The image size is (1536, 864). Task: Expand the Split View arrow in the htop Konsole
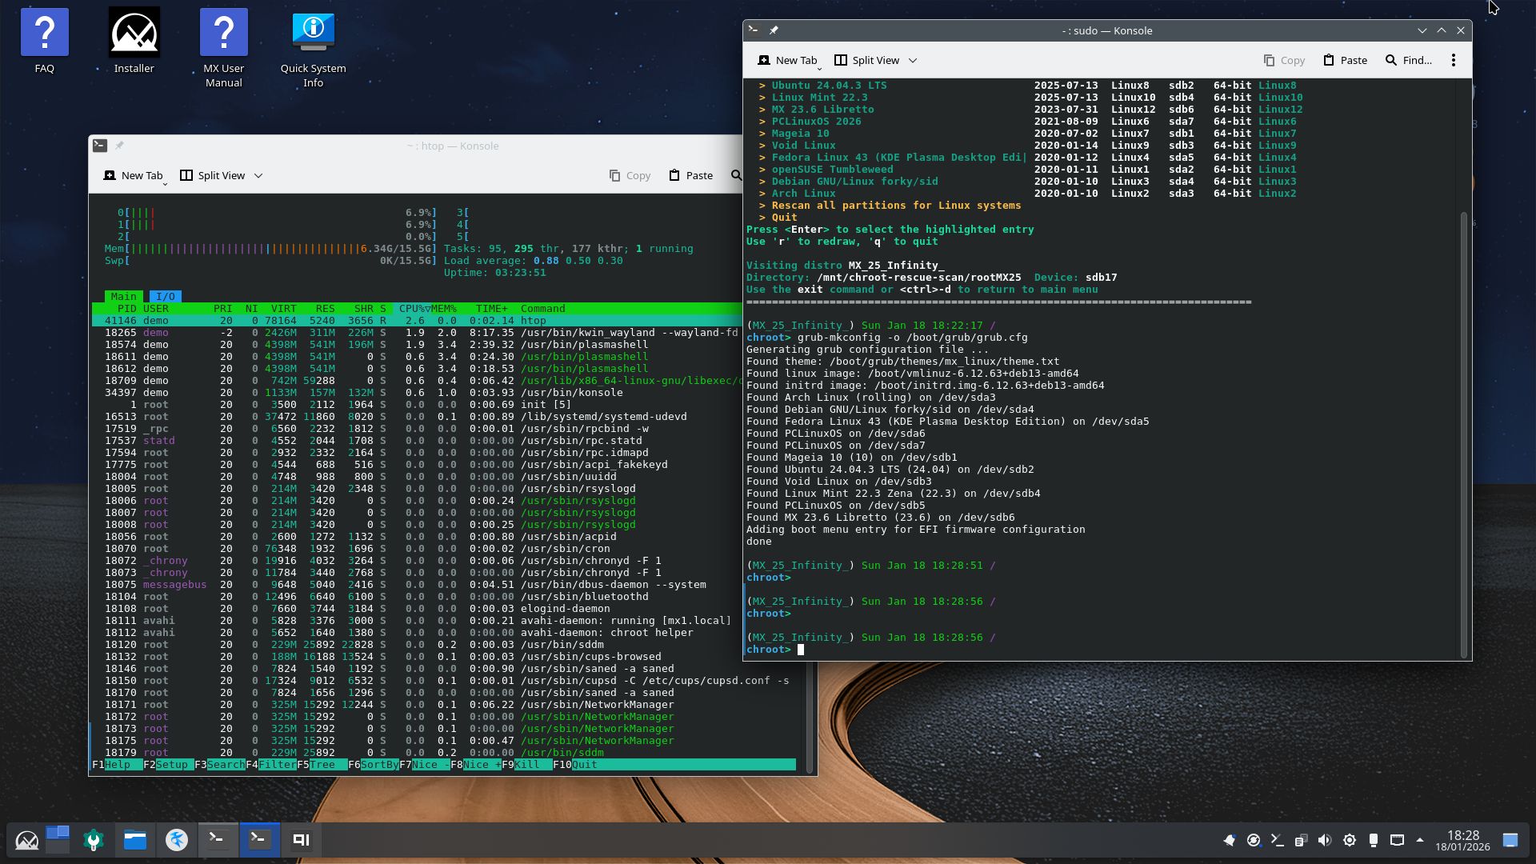(258, 176)
